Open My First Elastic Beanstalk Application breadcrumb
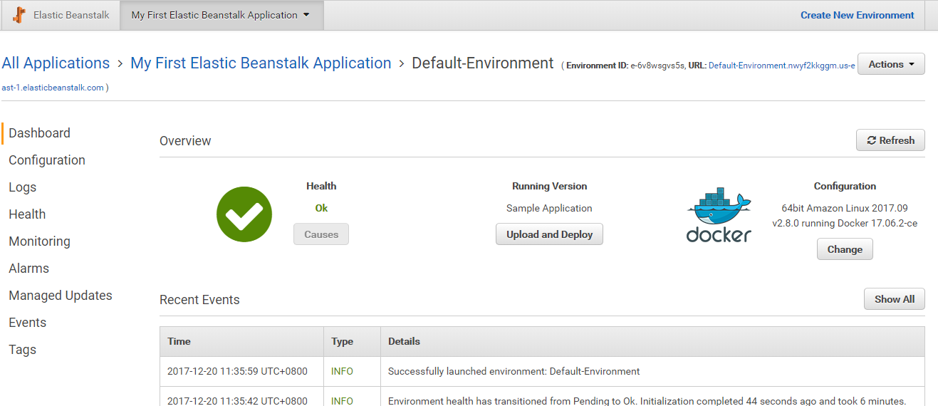Image resolution: width=938 pixels, height=406 pixels. 261,63
